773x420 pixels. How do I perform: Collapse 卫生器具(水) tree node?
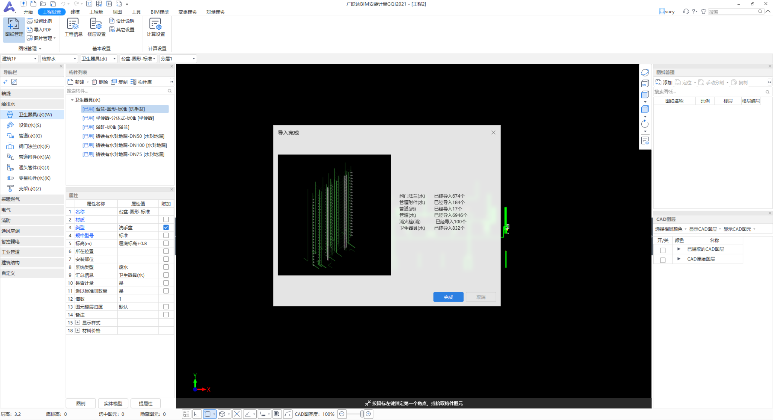[x=72, y=100]
